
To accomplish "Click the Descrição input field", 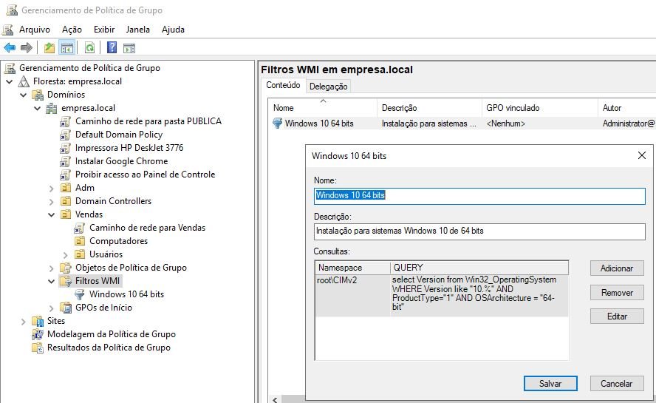I will click(479, 231).
